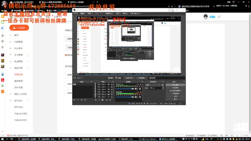Open the scene transition type dropdown
The image size is (251, 141).
[x=153, y=85]
